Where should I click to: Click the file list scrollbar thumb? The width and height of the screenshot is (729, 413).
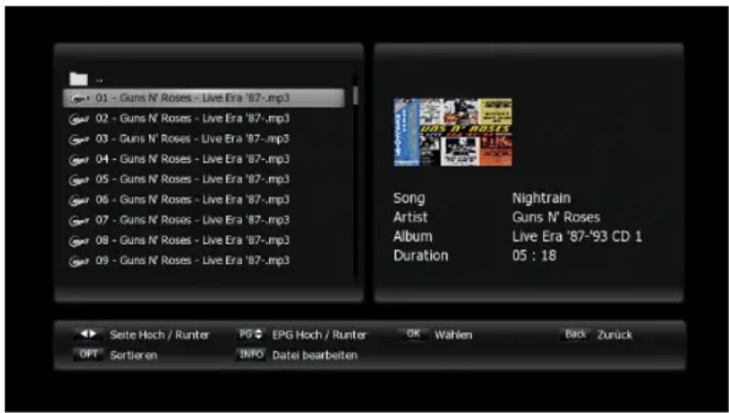pos(355,95)
